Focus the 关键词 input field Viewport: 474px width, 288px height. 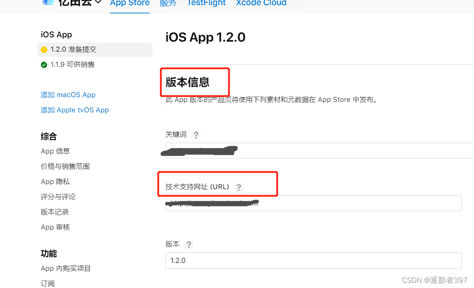click(x=319, y=151)
